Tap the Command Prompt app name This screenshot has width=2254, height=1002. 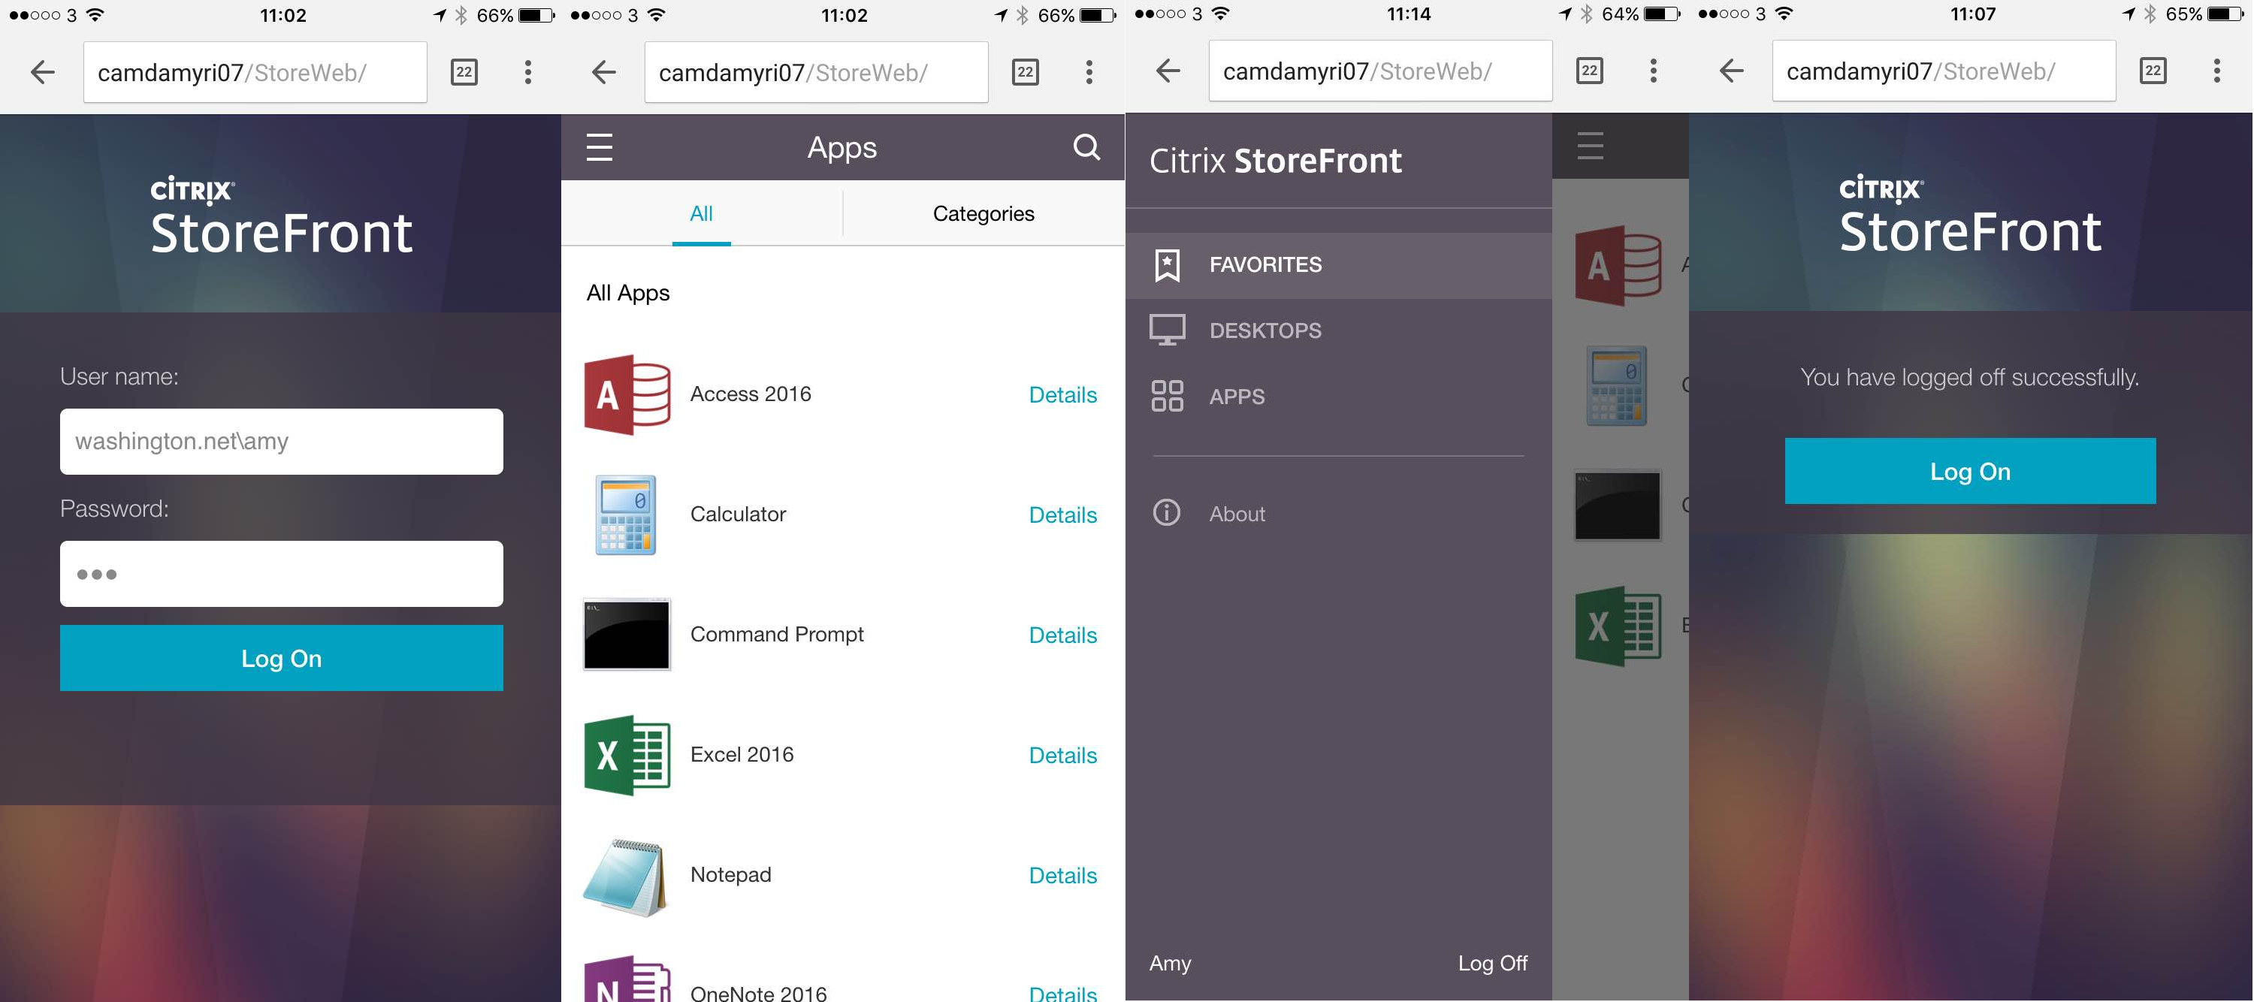click(x=776, y=635)
